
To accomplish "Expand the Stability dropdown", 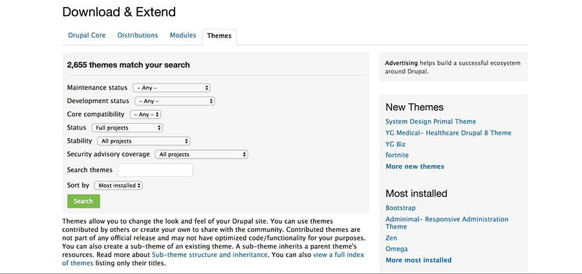I will pos(144,141).
